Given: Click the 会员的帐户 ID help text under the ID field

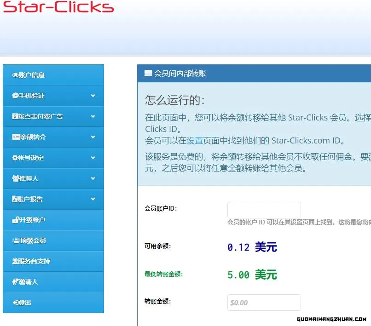Looking at the screenshot, I should click(299, 222).
